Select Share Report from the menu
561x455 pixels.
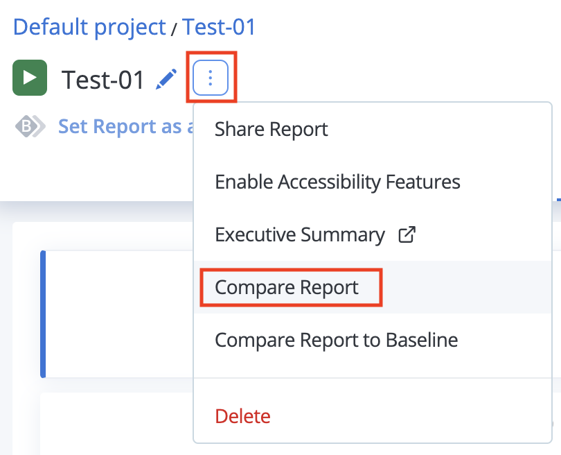pos(271,129)
